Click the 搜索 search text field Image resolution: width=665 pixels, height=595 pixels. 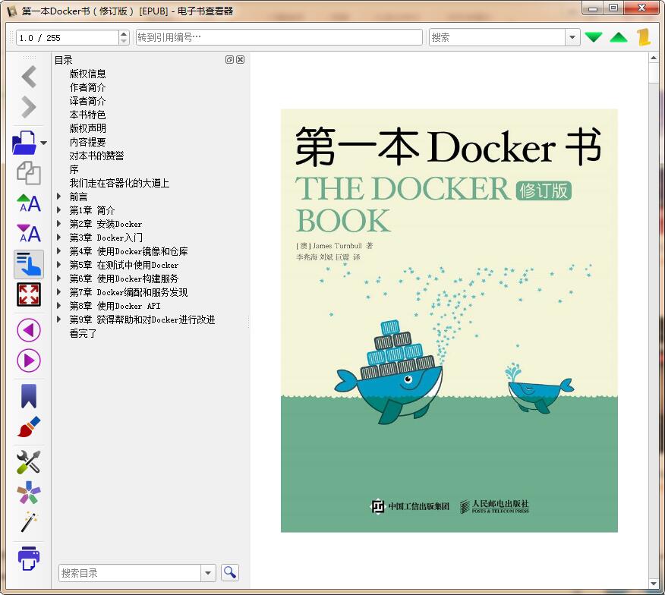(496, 37)
